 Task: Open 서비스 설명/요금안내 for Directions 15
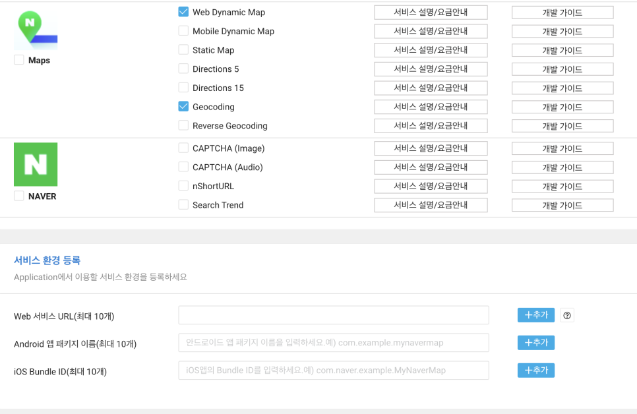[431, 88]
